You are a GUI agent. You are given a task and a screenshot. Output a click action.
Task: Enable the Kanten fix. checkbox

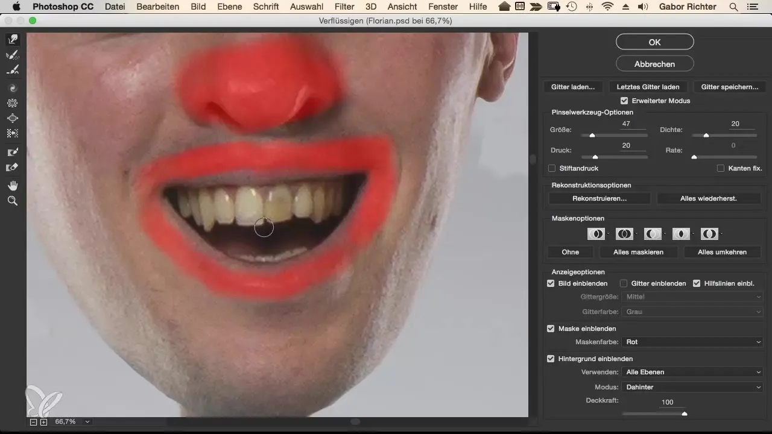click(x=721, y=168)
